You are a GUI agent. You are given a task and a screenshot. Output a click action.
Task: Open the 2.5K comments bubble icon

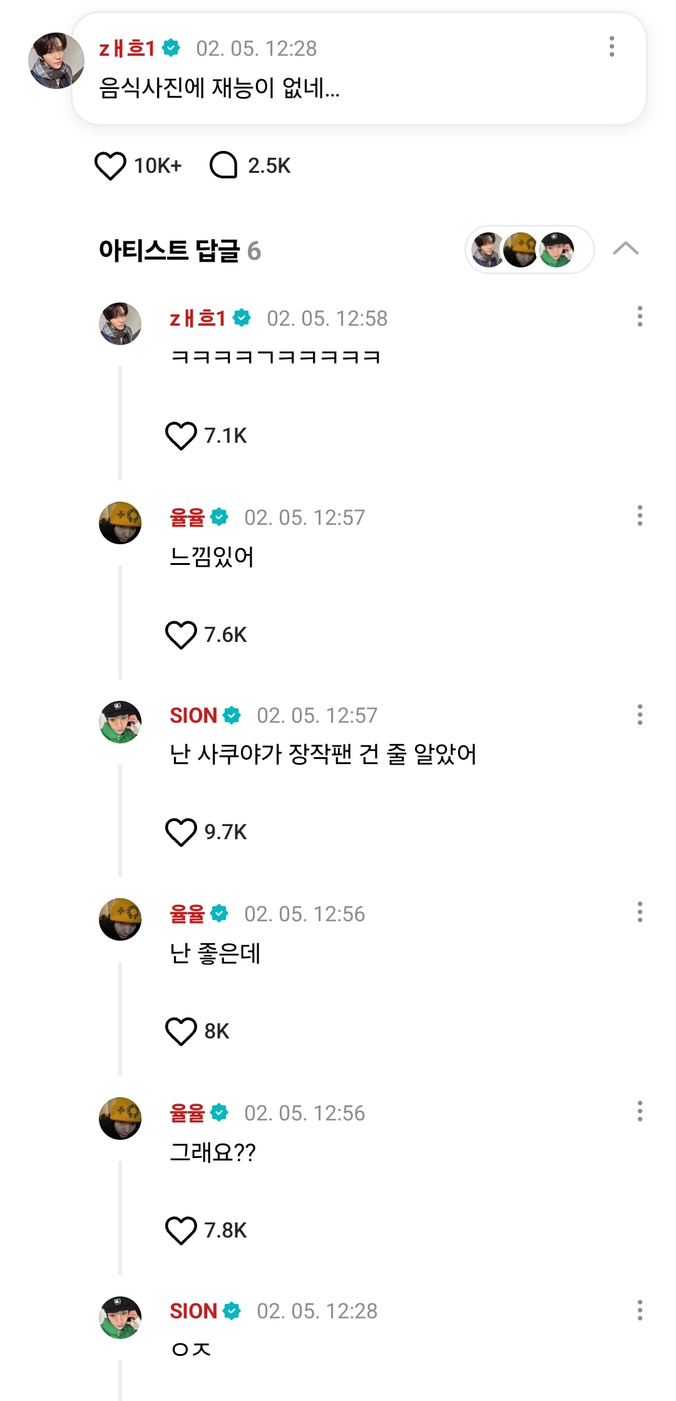223,166
